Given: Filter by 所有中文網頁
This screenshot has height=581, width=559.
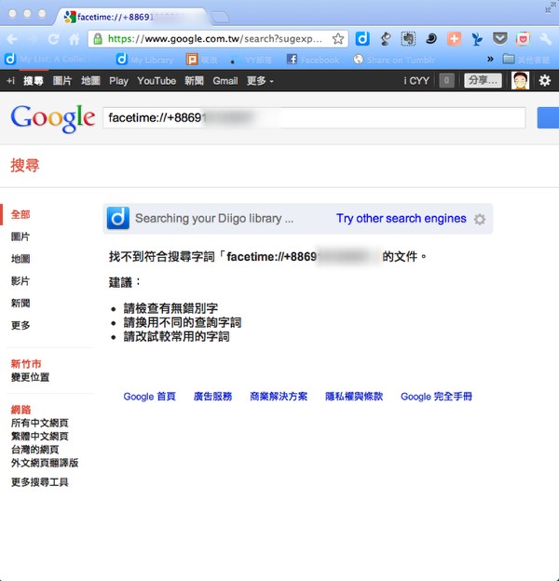Looking at the screenshot, I should (40, 423).
